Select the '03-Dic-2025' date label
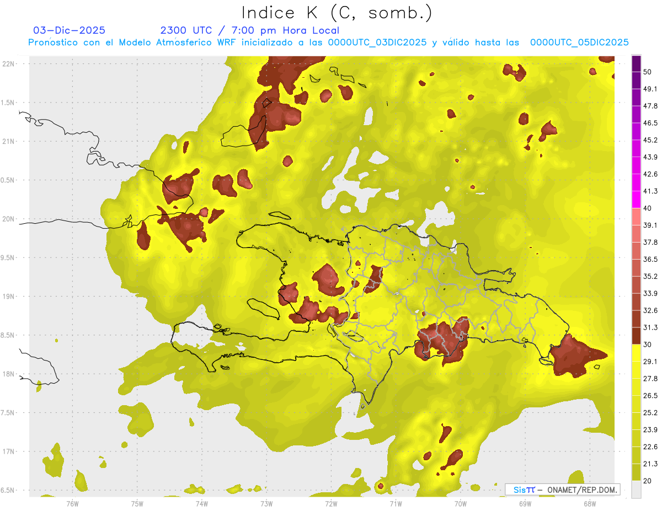662x511 pixels. (69, 30)
